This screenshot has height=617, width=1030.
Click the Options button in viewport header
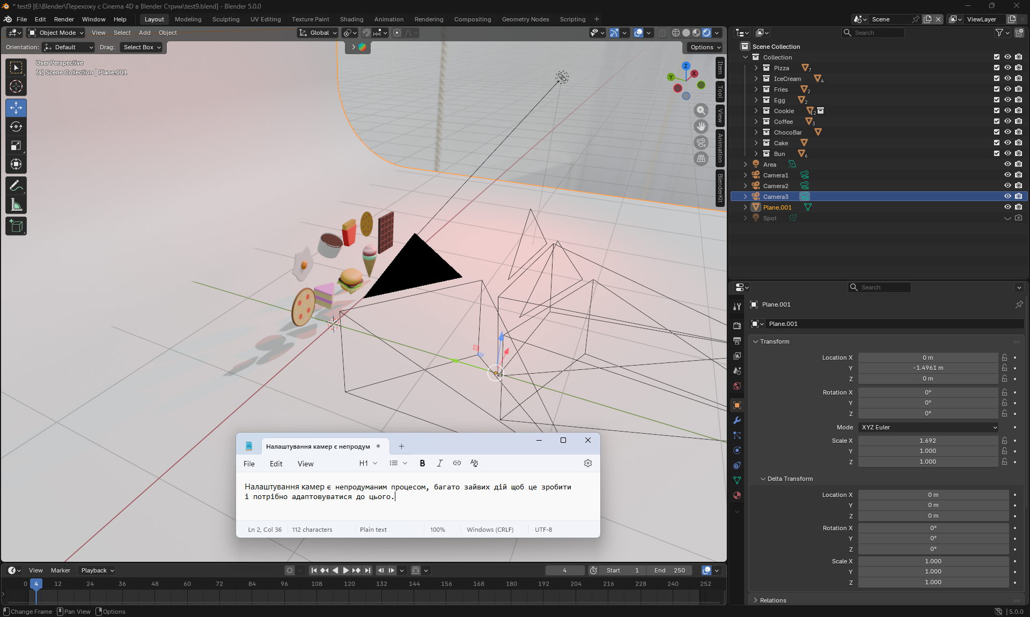tap(705, 47)
